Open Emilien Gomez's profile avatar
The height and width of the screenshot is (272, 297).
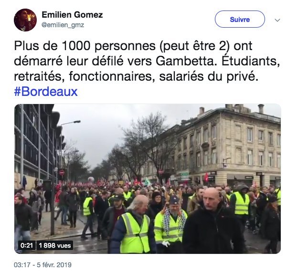click(25, 20)
